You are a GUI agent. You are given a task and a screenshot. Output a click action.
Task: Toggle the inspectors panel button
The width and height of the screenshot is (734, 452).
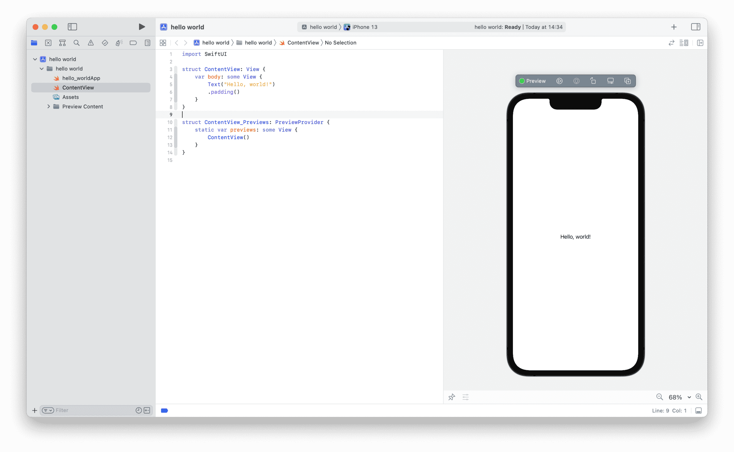(696, 27)
